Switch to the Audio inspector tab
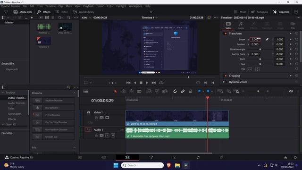Screen dimensions: 302x170 tap(241, 25)
